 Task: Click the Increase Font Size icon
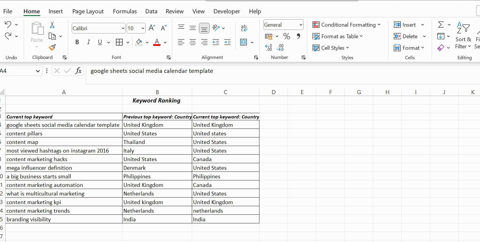[x=152, y=28]
